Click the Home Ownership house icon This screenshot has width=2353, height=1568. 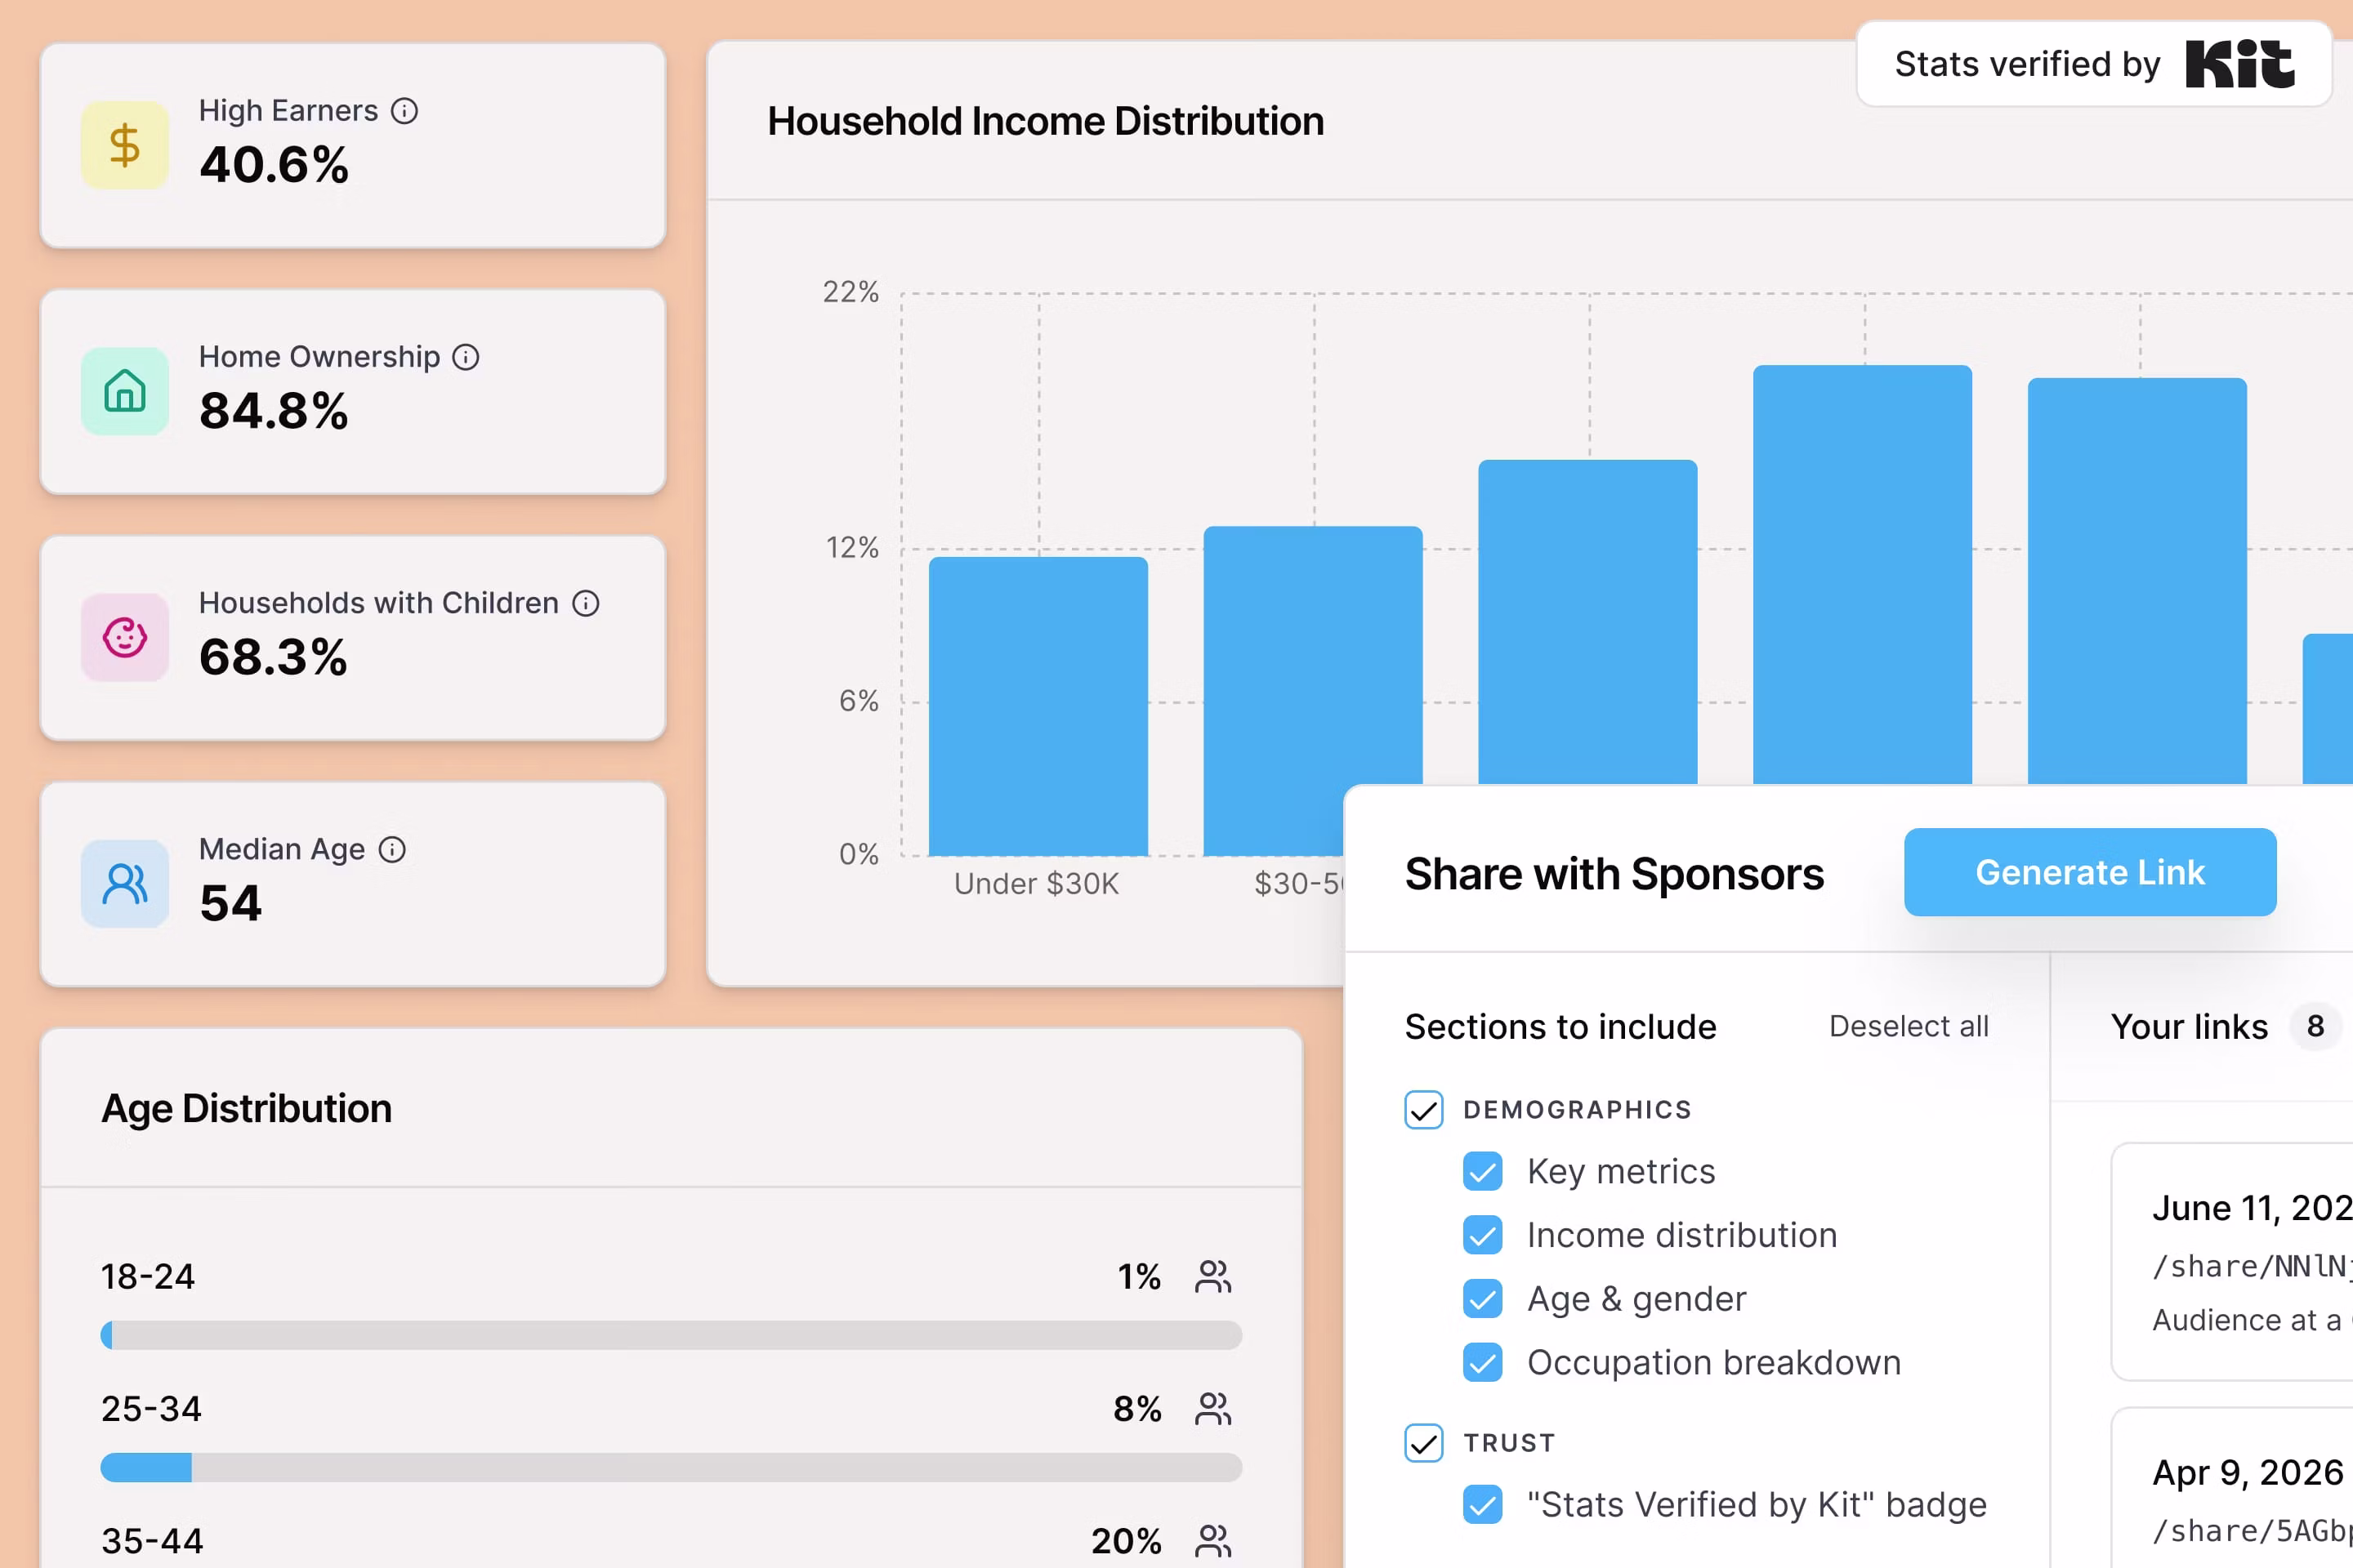click(x=125, y=391)
